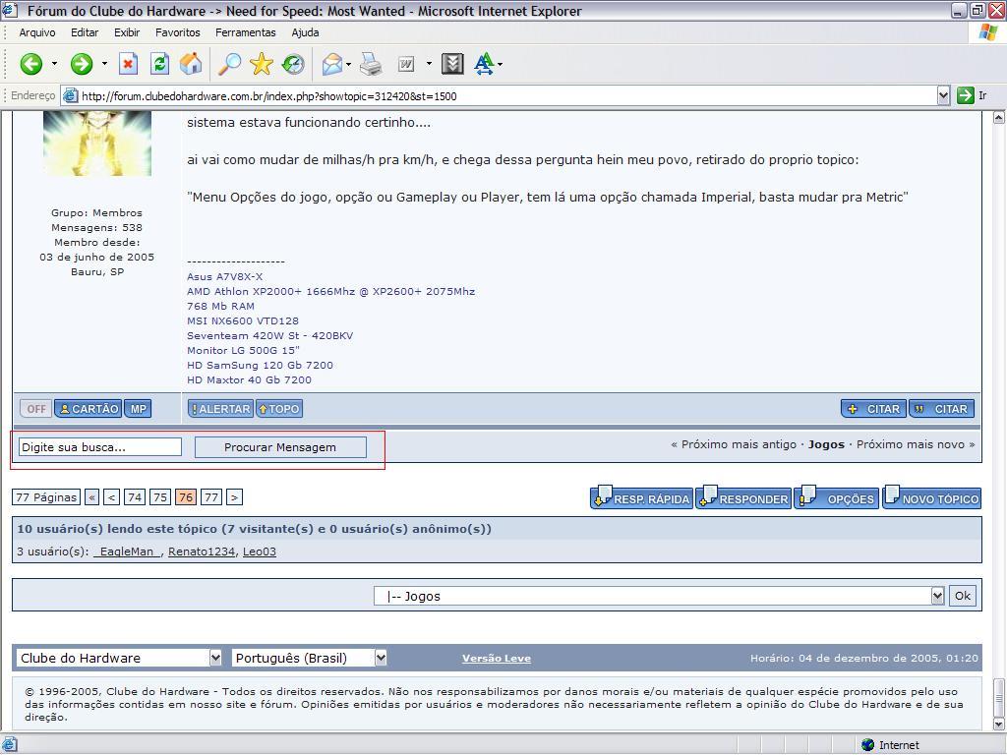Open the Favoritos menu
Screen dimensions: 1007x755
(178, 32)
